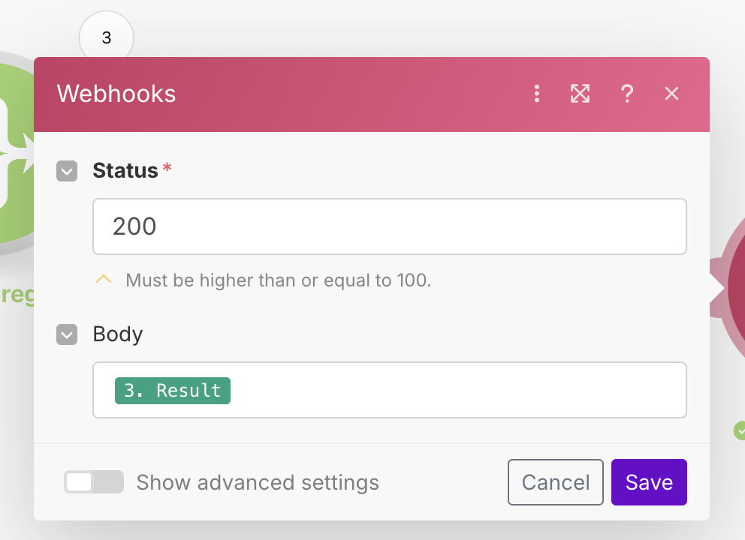Click the Show advanced settings label
Screen dimensions: 745x540
point(258,482)
